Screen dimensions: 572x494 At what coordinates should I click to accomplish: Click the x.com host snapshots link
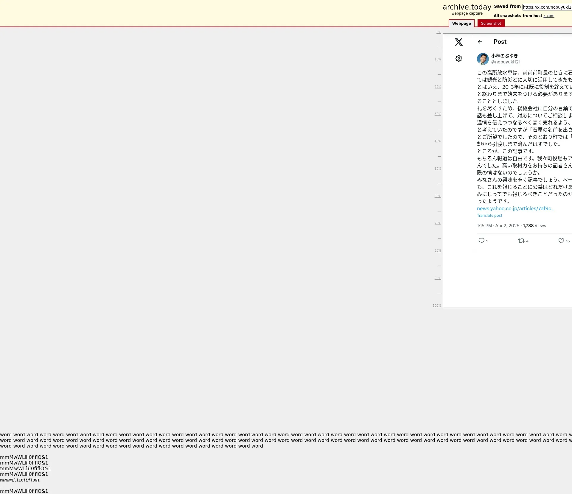[548, 16]
